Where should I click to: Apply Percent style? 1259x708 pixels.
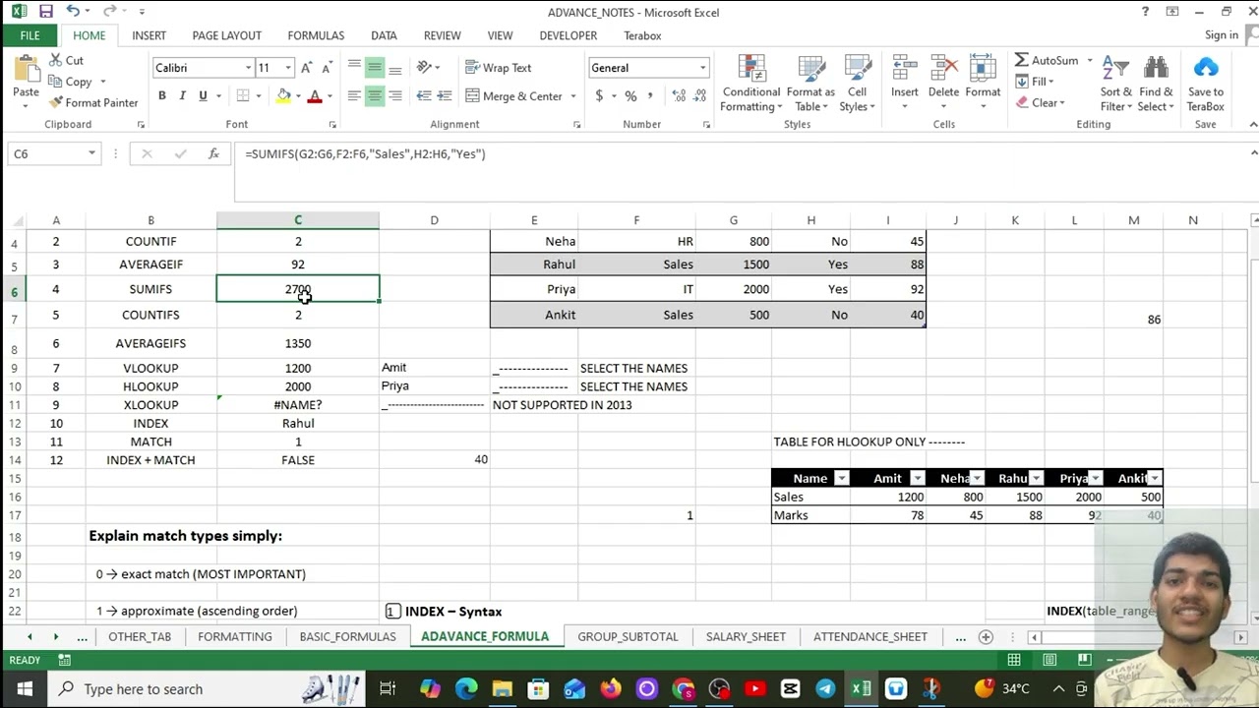[630, 95]
